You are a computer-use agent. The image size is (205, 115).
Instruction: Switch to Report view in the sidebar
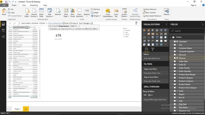[x=3, y=24]
